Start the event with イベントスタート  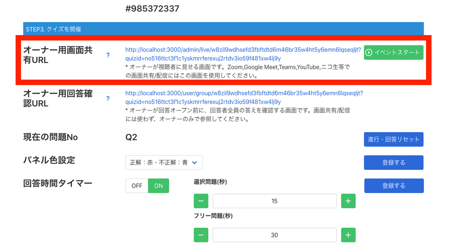[x=393, y=52]
